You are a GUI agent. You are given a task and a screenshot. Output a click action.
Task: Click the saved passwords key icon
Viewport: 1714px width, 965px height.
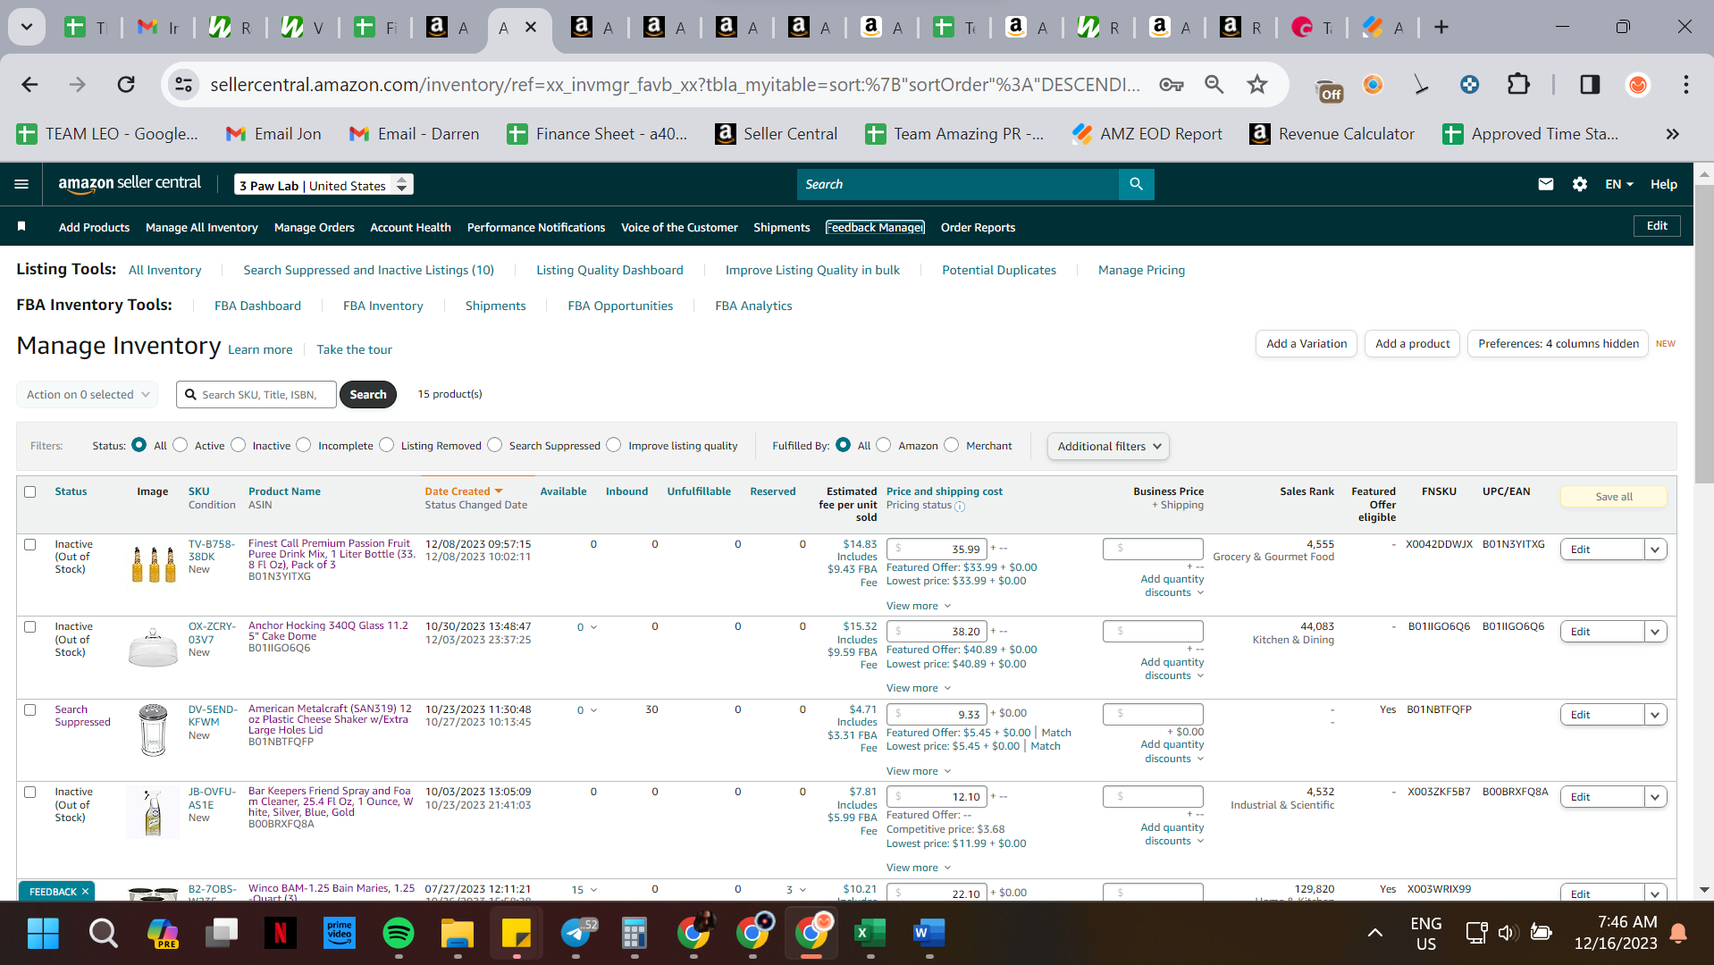1171,85
